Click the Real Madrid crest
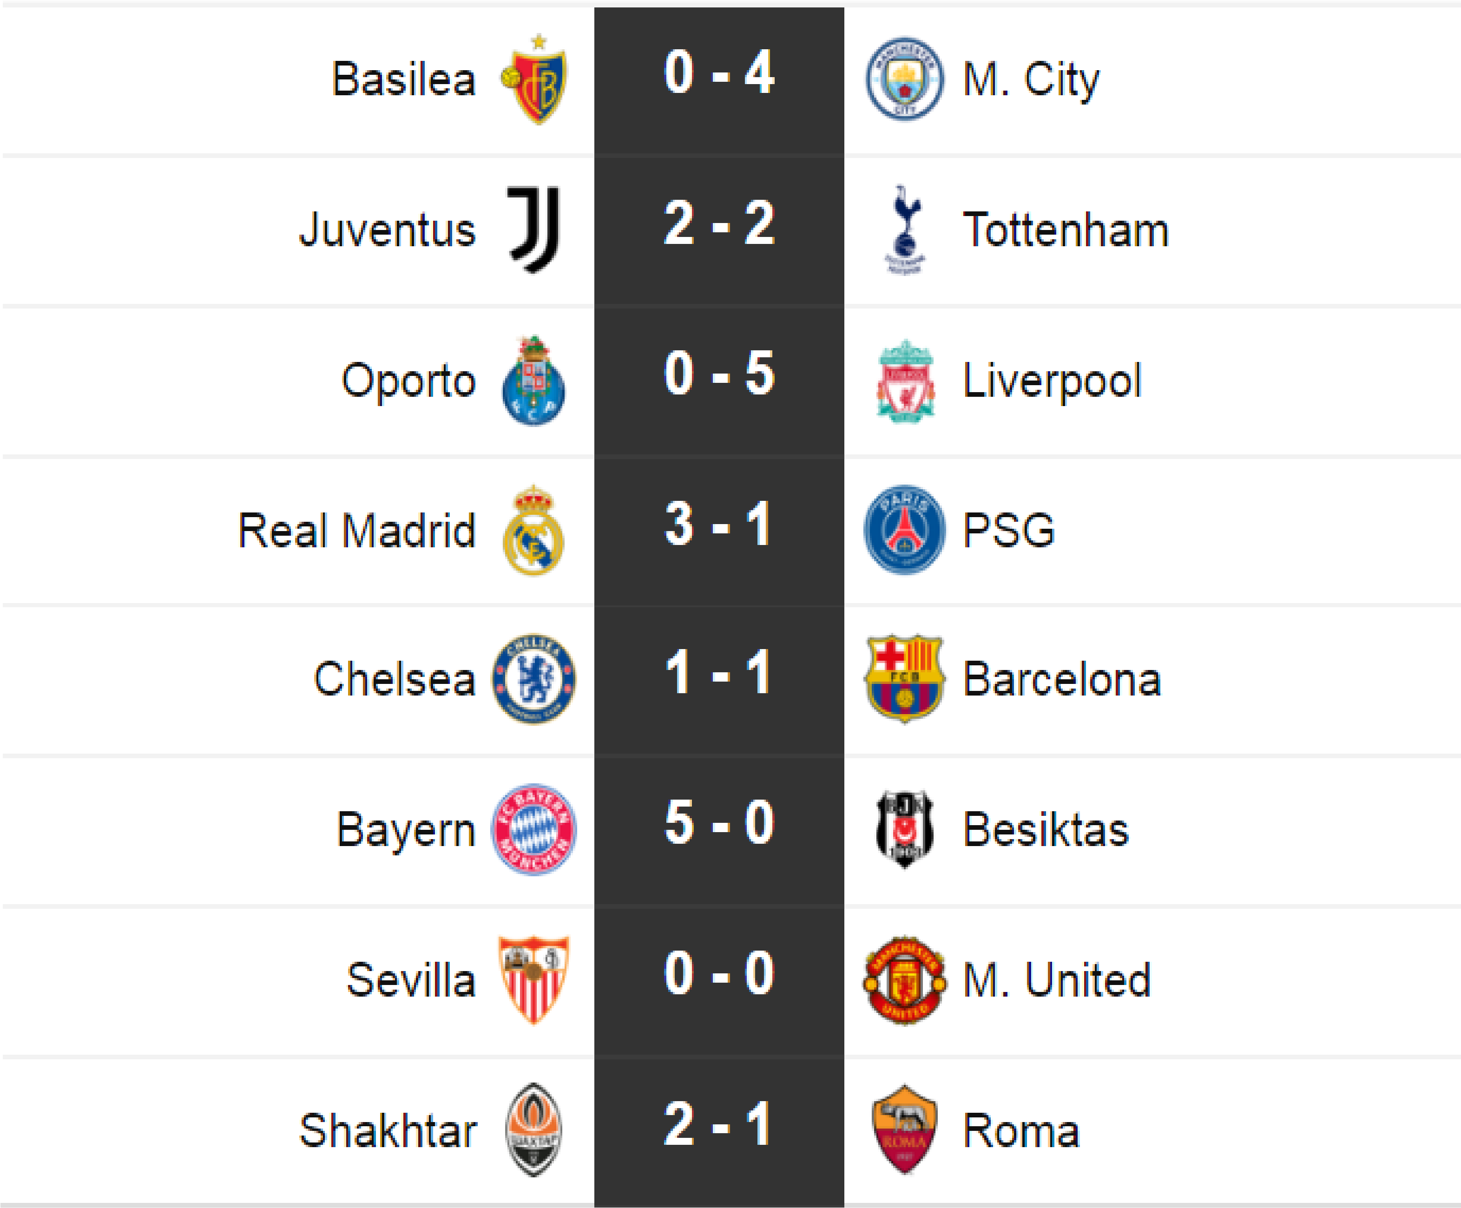1461x1208 pixels. pyautogui.click(x=533, y=531)
